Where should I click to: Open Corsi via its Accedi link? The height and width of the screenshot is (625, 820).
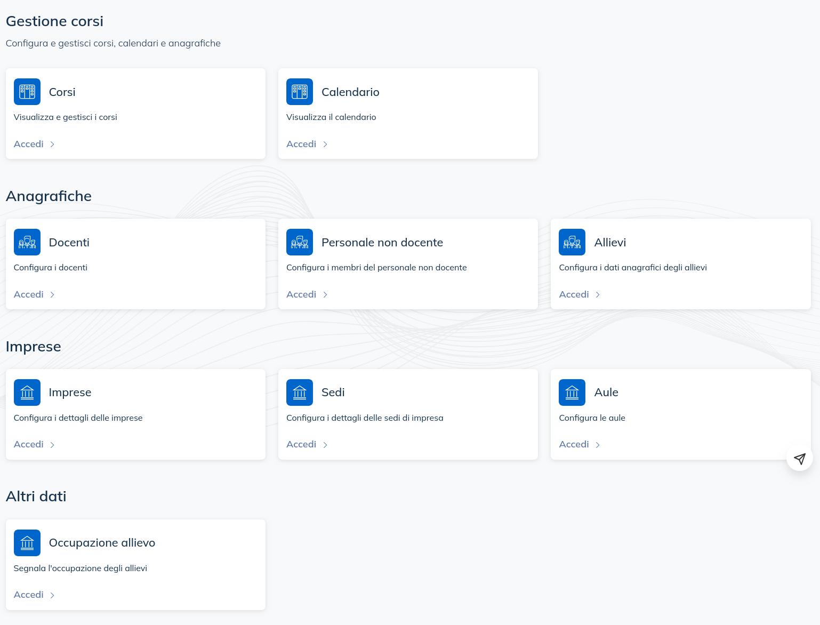coord(29,144)
